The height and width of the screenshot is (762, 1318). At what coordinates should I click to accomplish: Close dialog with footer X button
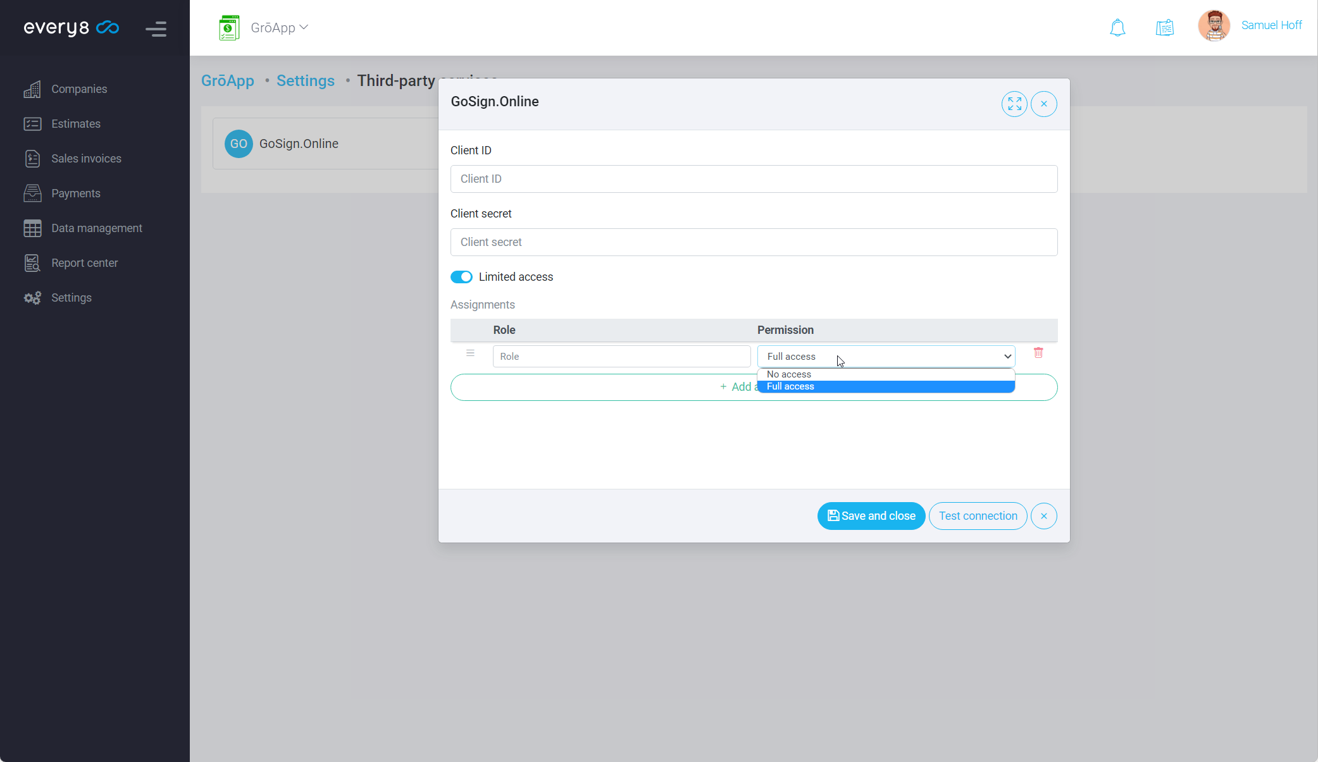[1043, 516]
